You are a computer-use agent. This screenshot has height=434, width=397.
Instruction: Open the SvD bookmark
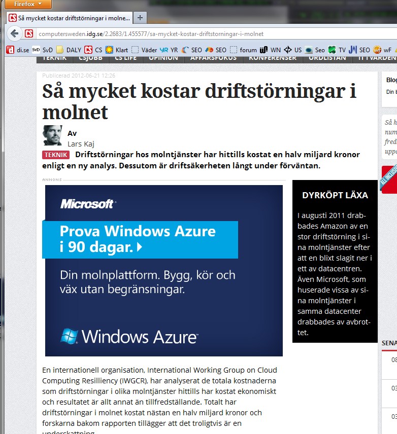click(43, 50)
